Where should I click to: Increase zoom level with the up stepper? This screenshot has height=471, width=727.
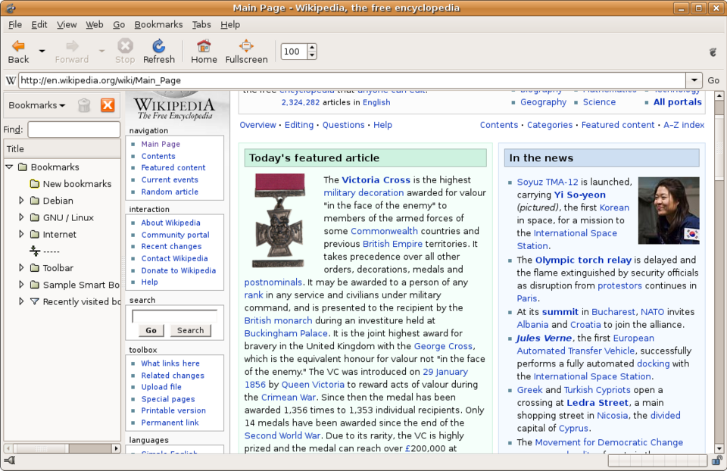312,47
